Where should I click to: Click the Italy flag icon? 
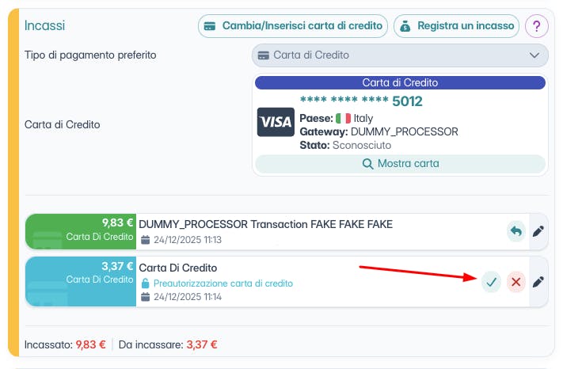343,118
